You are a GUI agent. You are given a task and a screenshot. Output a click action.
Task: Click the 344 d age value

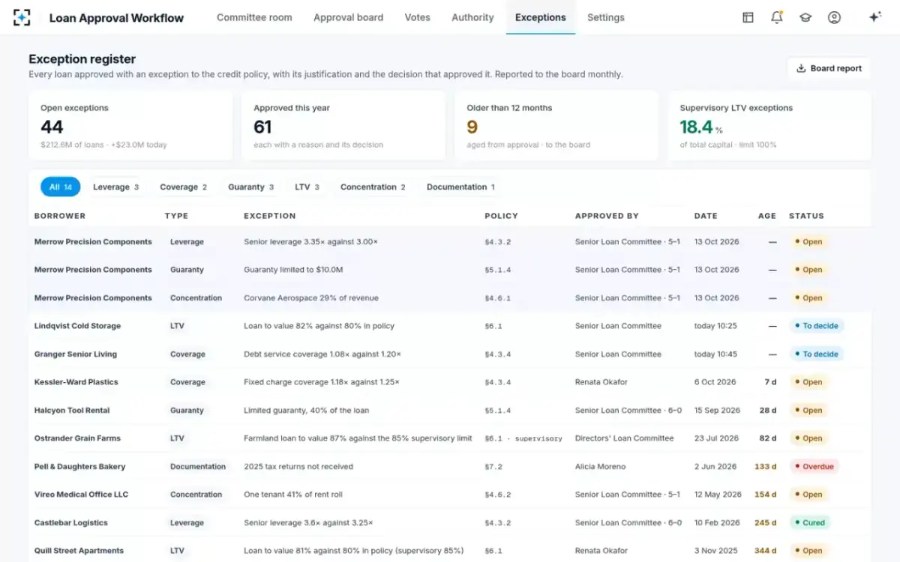[x=765, y=550]
